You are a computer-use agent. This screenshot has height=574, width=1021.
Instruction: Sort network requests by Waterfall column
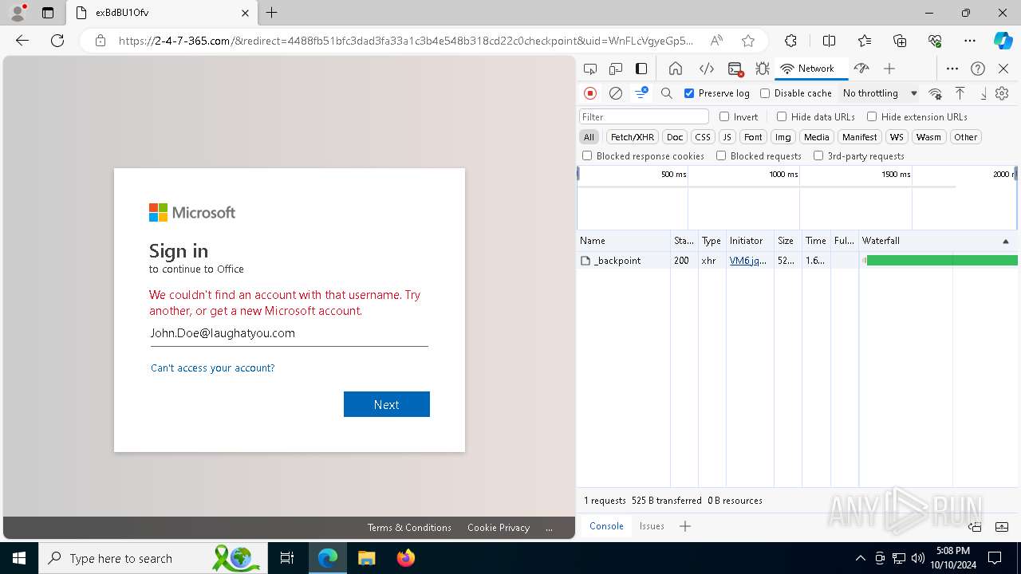click(x=937, y=241)
